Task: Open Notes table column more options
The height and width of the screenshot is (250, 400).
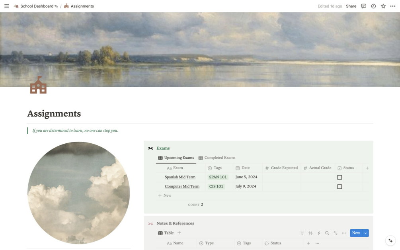Action: tap(317, 243)
